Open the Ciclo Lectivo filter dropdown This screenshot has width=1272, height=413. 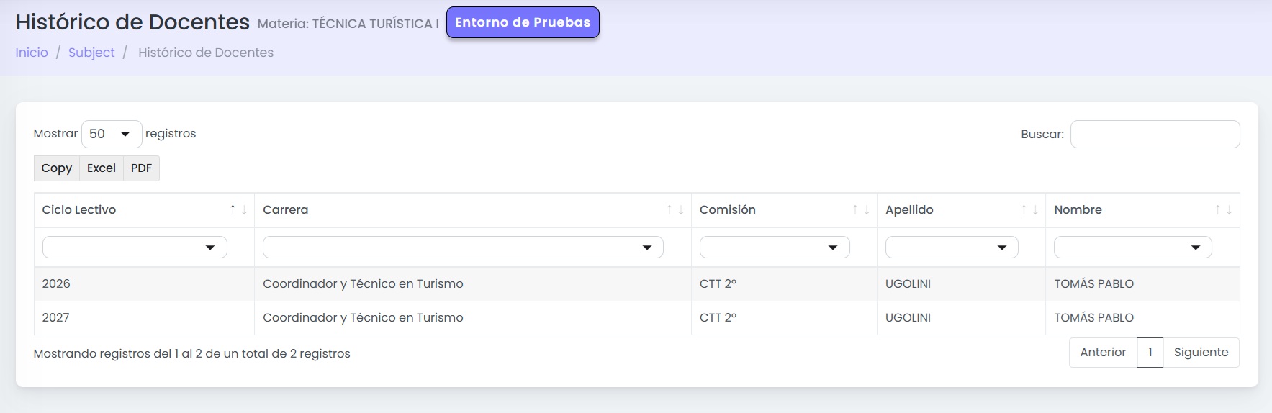click(135, 248)
